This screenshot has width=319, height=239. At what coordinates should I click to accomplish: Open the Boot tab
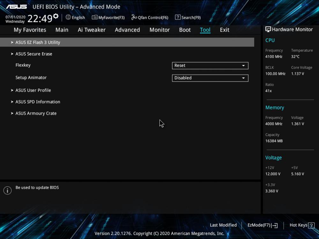click(x=185, y=30)
